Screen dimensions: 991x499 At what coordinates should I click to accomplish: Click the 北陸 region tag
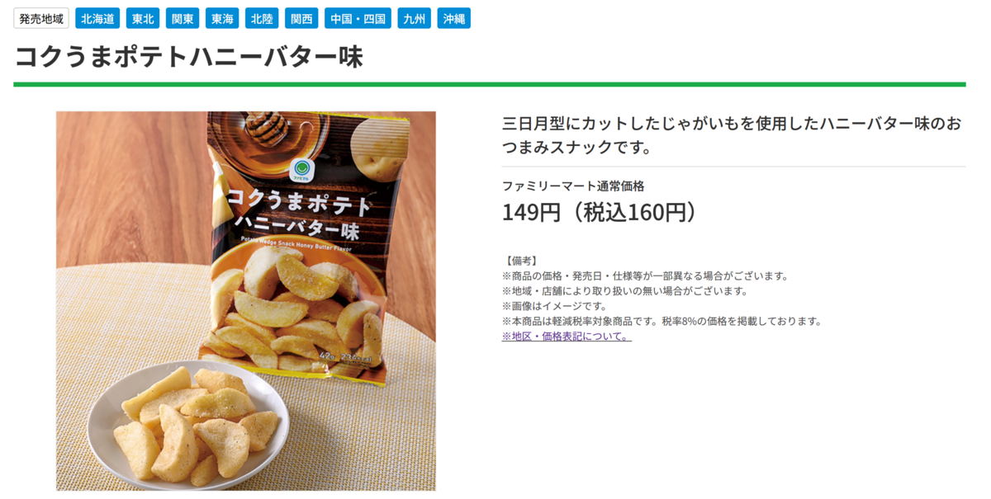[x=262, y=18]
